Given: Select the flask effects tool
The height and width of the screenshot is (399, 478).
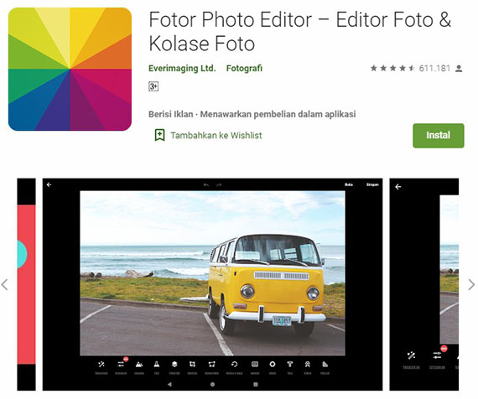Looking at the screenshot, I should point(157,367).
